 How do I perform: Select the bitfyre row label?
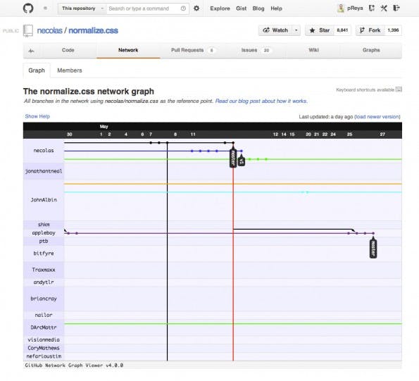44,254
